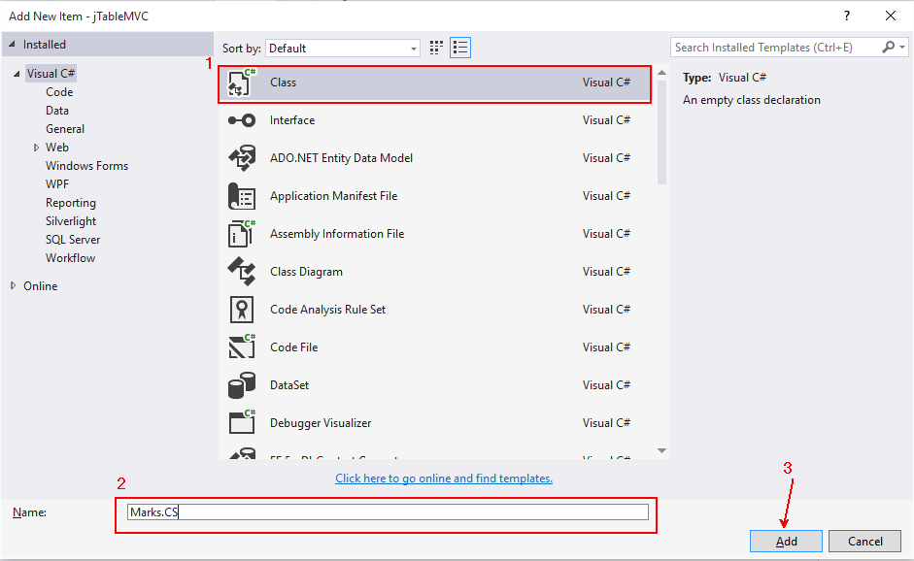Screen dimensions: 914x561
Task: Open the SQL Server category
Action: click(73, 240)
